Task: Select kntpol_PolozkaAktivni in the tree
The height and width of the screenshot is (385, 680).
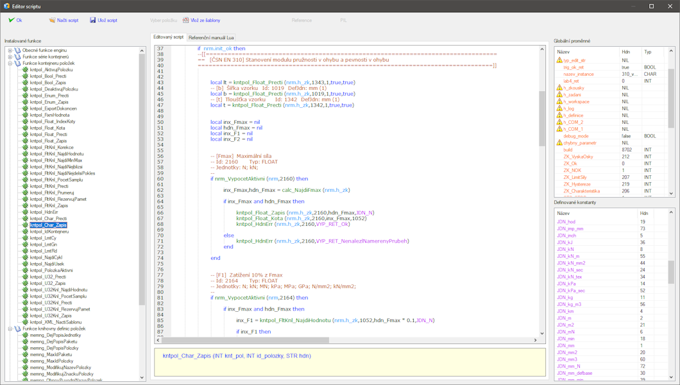Action: 51,271
